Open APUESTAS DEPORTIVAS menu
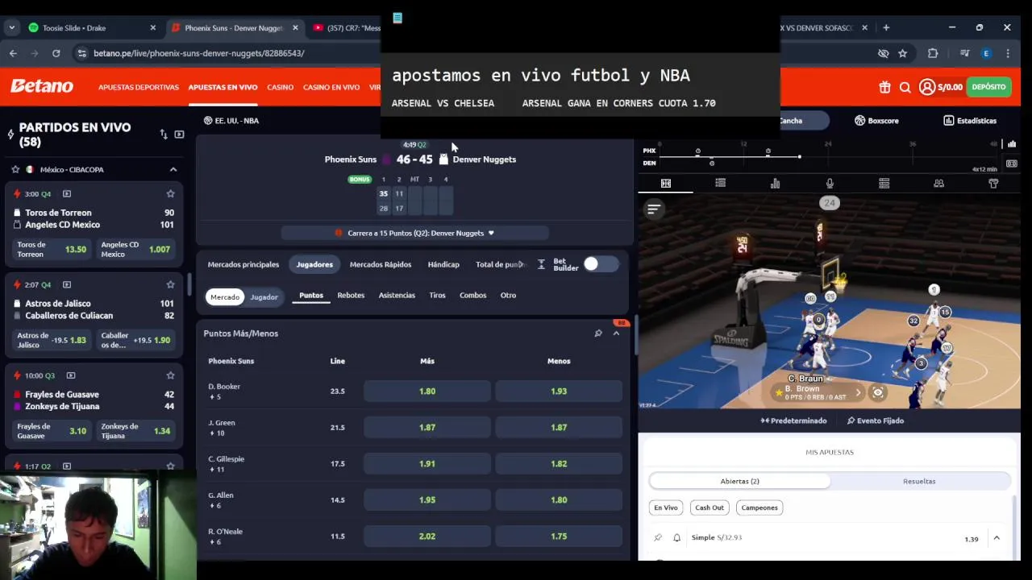 point(139,87)
